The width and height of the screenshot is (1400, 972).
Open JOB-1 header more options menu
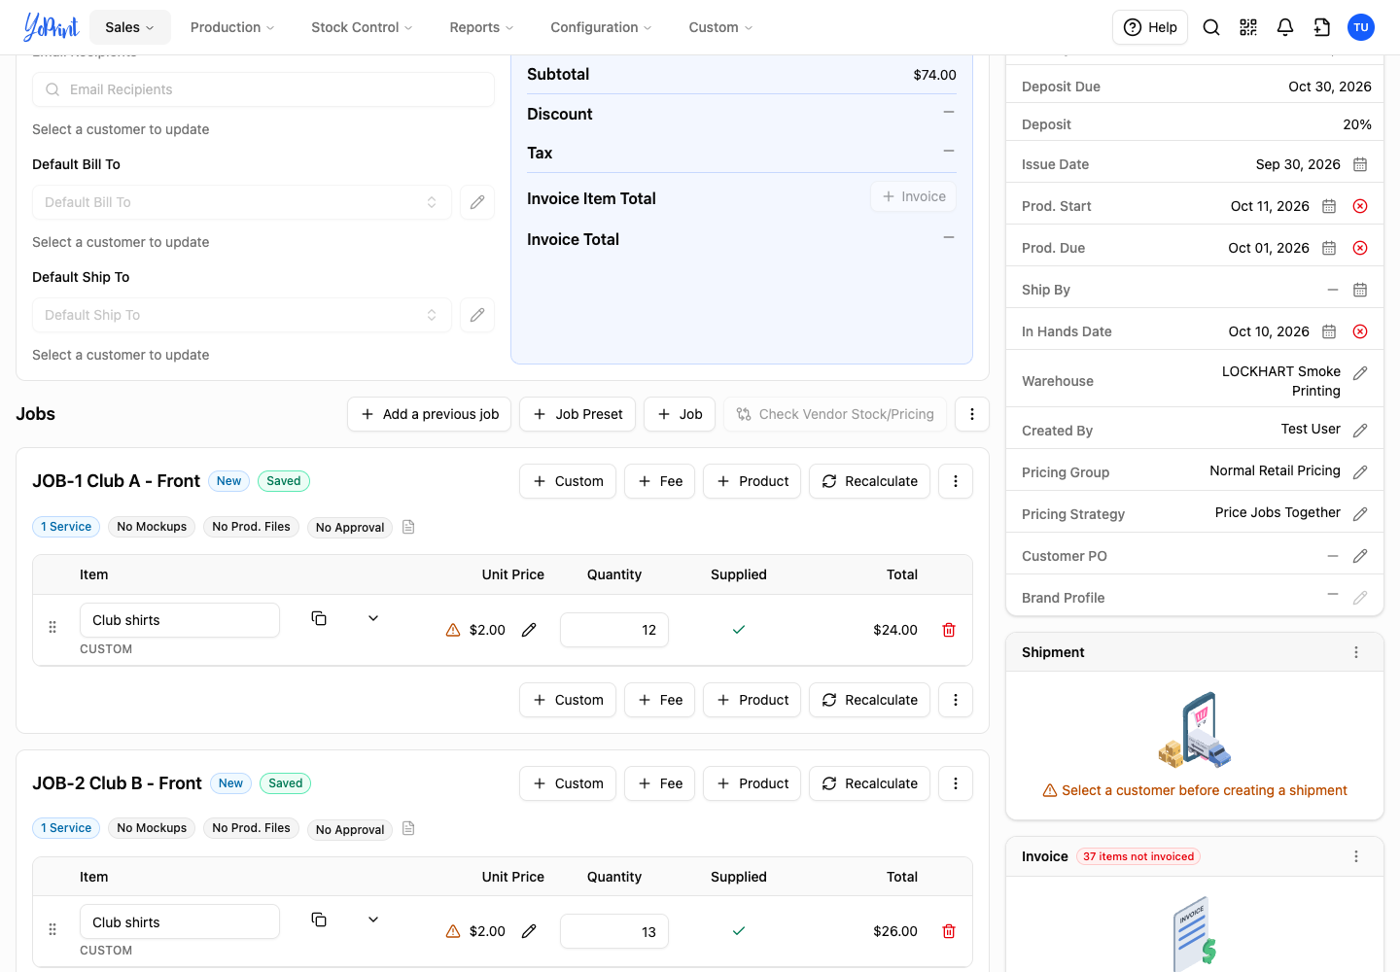coord(956,481)
